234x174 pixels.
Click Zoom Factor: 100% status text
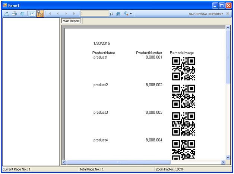[170, 169]
